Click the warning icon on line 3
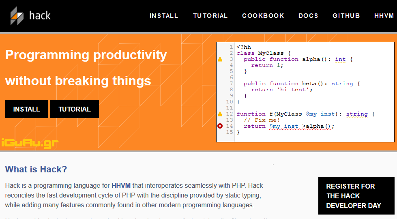Viewport: 397px width, 219px height. point(220,59)
